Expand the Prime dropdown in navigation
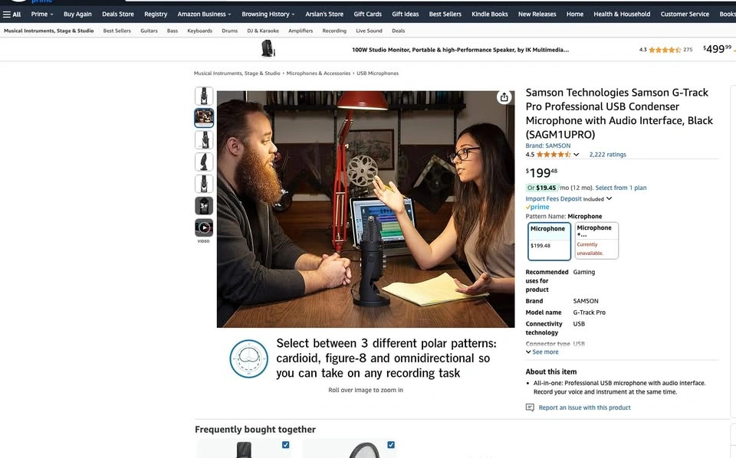The height and width of the screenshot is (458, 736). [42, 14]
